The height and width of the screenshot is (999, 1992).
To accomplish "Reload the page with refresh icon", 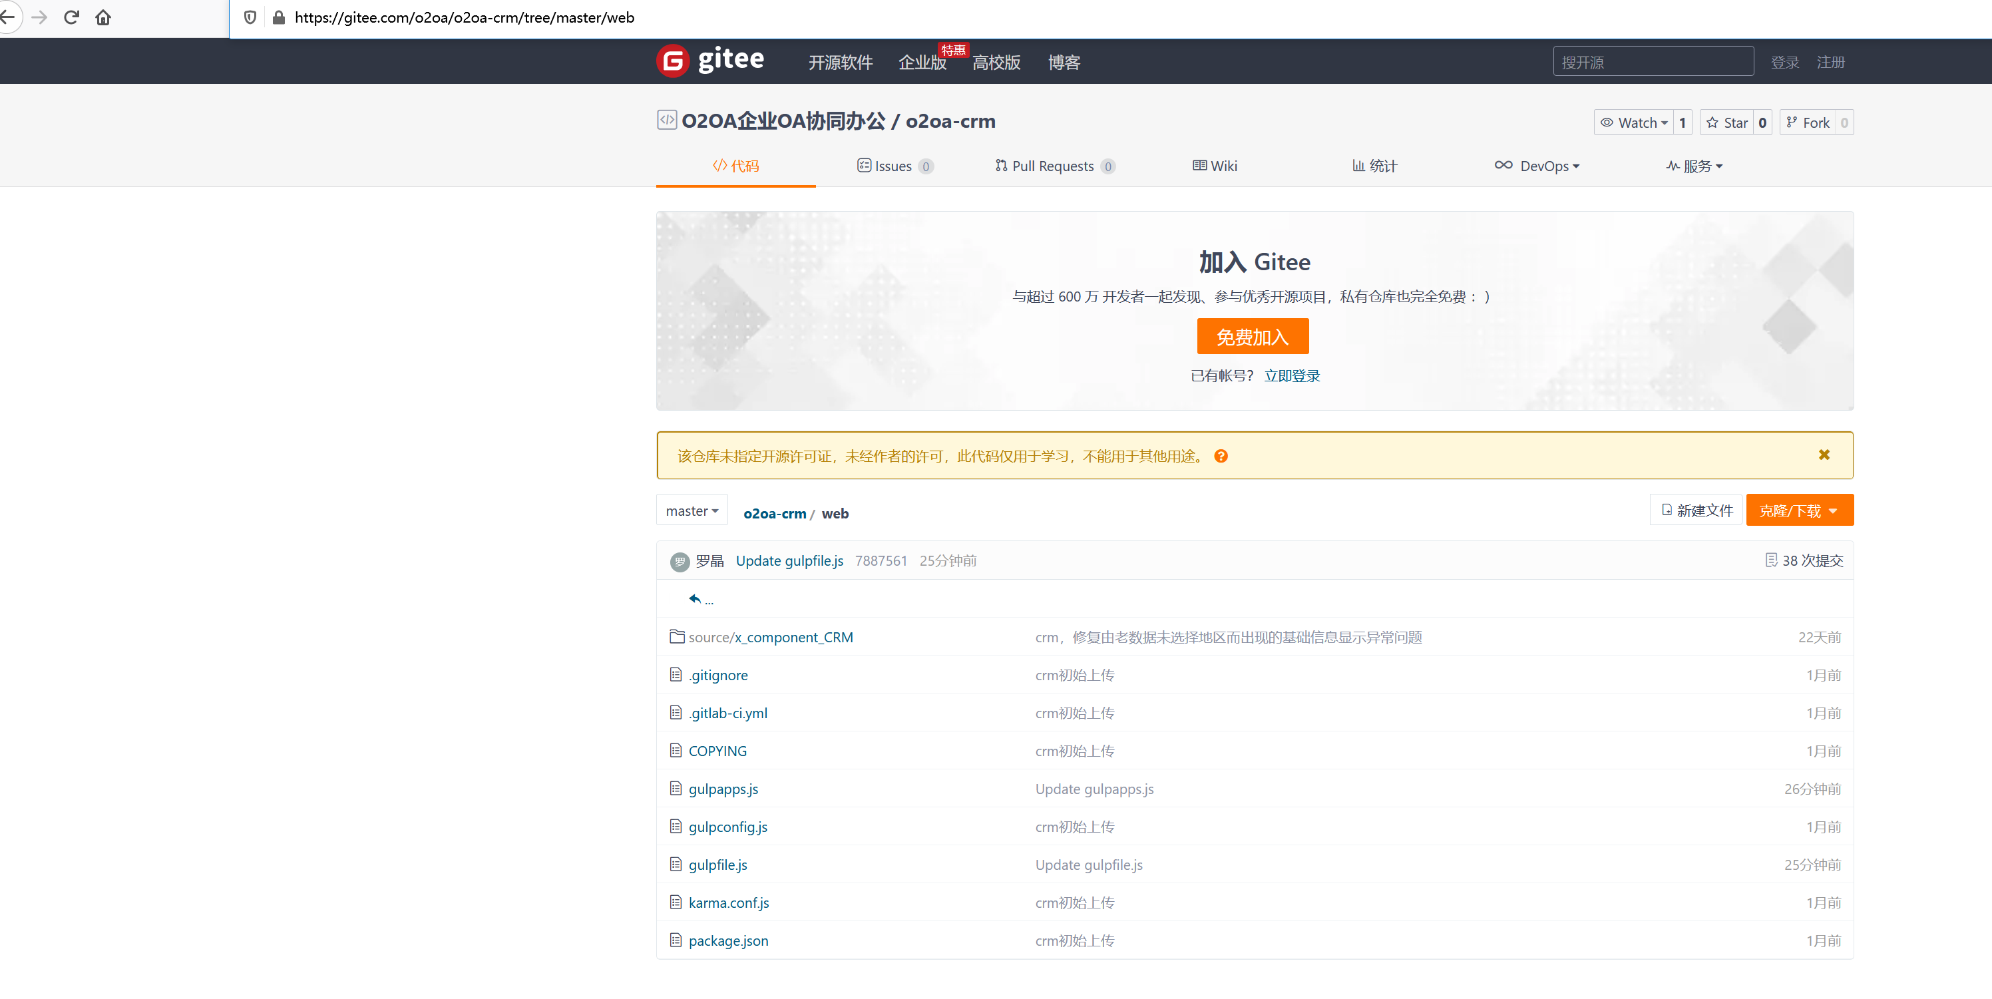I will point(71,17).
